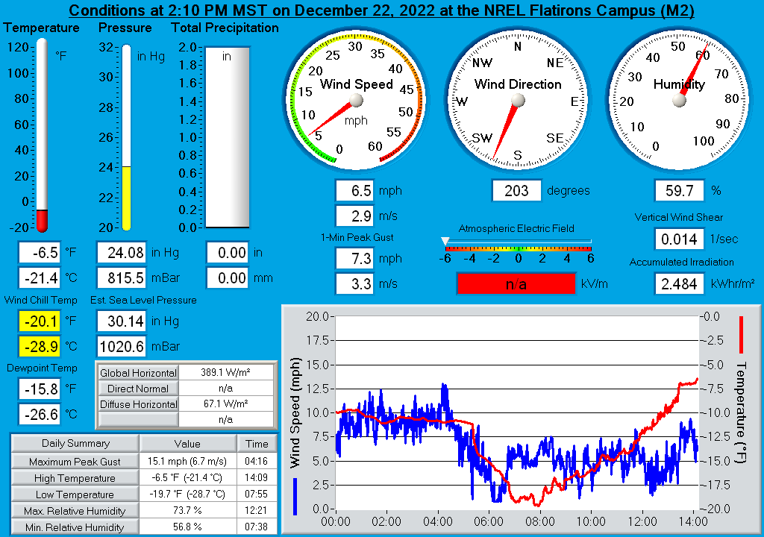This screenshot has width=764, height=537.
Task: Click the red temperature thermometer bulb
Action: click(x=42, y=221)
